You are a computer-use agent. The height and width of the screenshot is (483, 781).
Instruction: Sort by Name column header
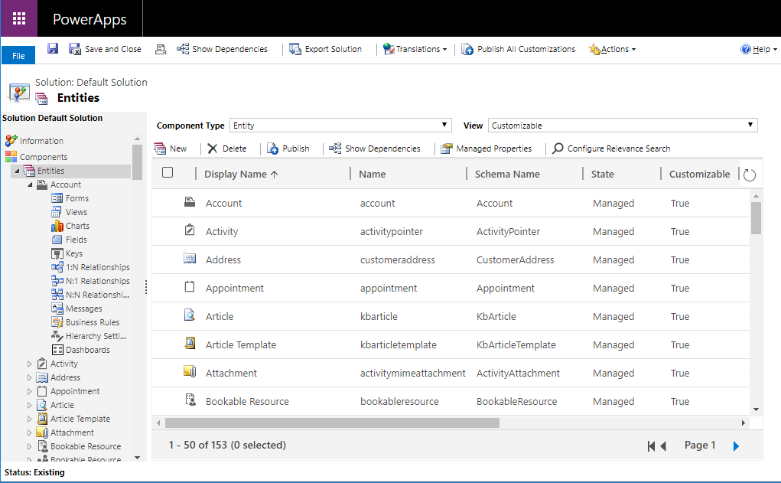[372, 174]
